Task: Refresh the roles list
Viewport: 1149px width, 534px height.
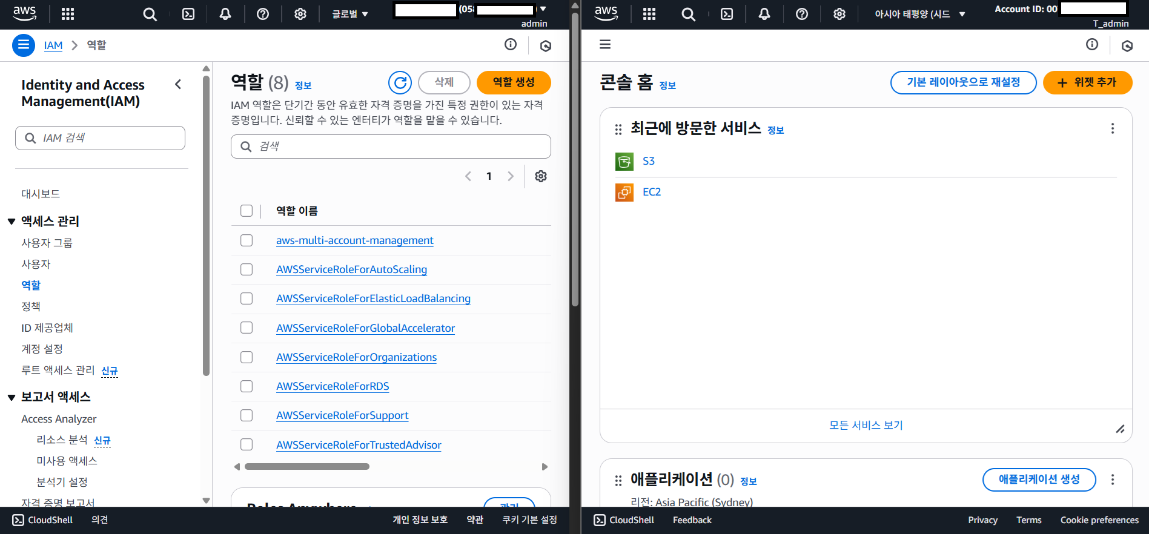Action: [400, 82]
